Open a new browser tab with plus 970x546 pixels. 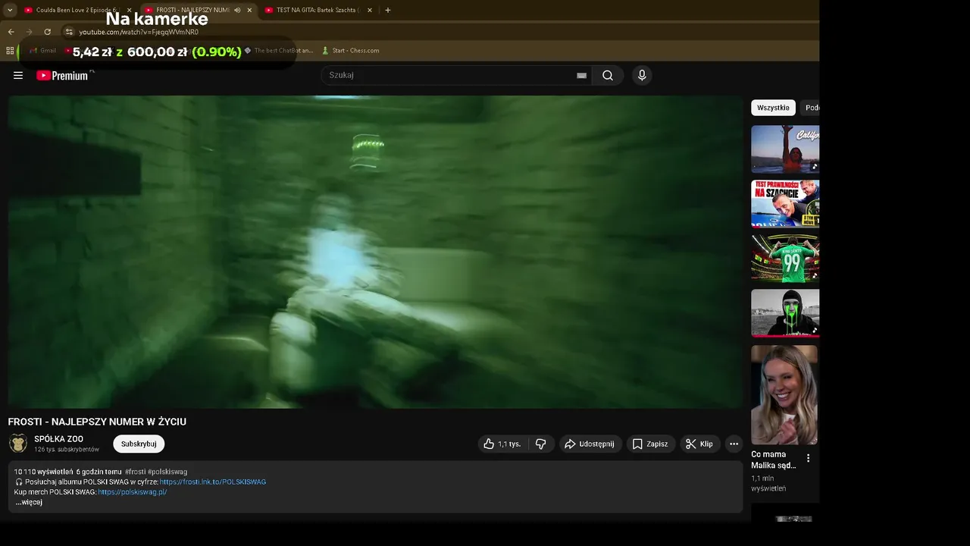tap(388, 10)
